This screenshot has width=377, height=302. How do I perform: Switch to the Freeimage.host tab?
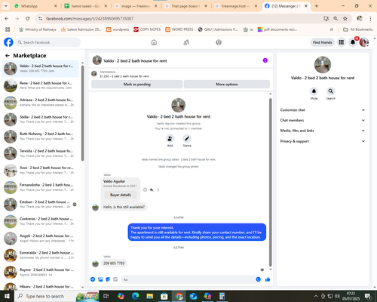(236, 6)
